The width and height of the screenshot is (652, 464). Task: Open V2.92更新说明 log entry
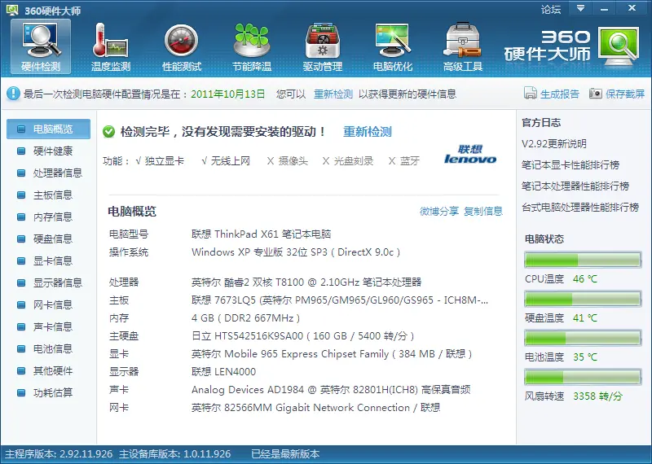point(554,144)
